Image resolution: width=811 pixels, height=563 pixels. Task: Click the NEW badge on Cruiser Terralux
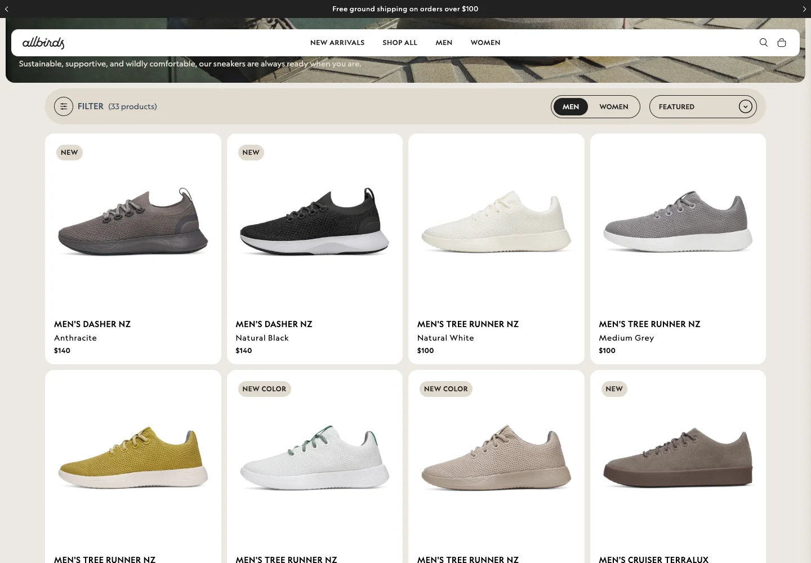coord(614,389)
